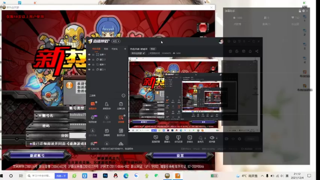Mute the 麦克风 microphone
Viewport: 320px width, 180px height.
(200, 139)
